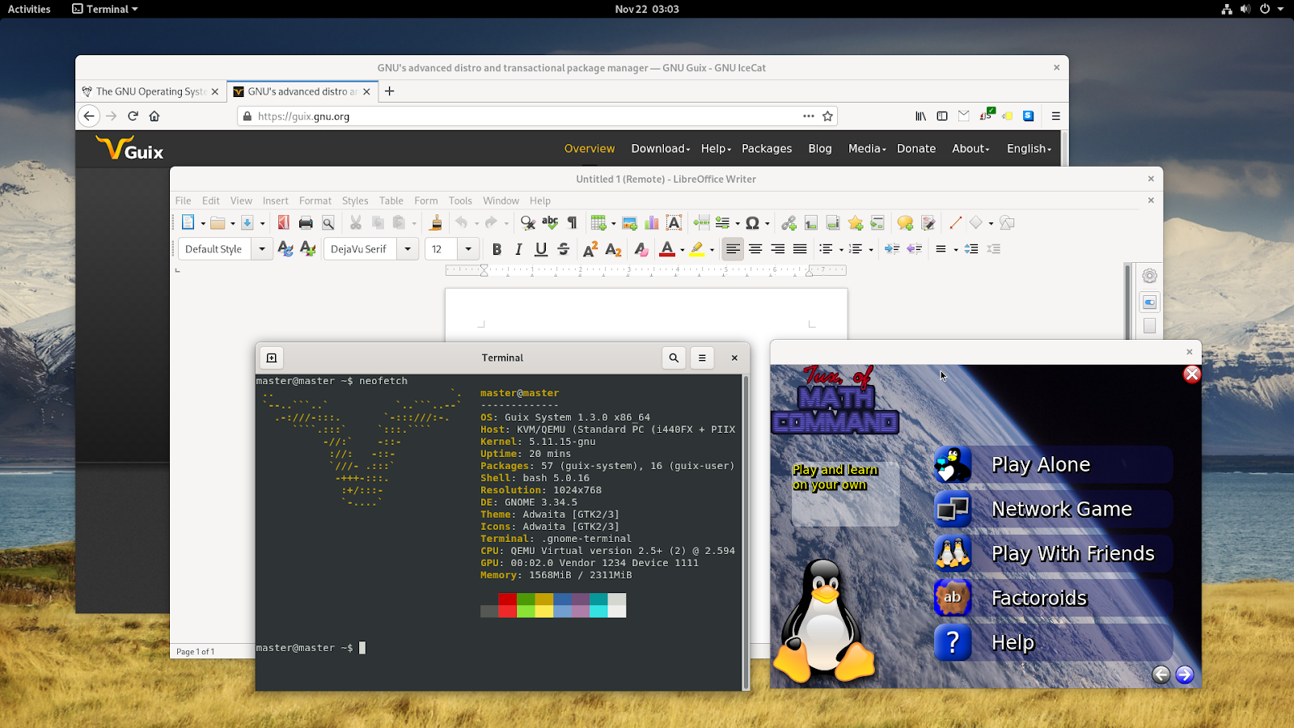This screenshot has width=1294, height=728.
Task: Click the Insert Text Box icon
Action: (674, 223)
